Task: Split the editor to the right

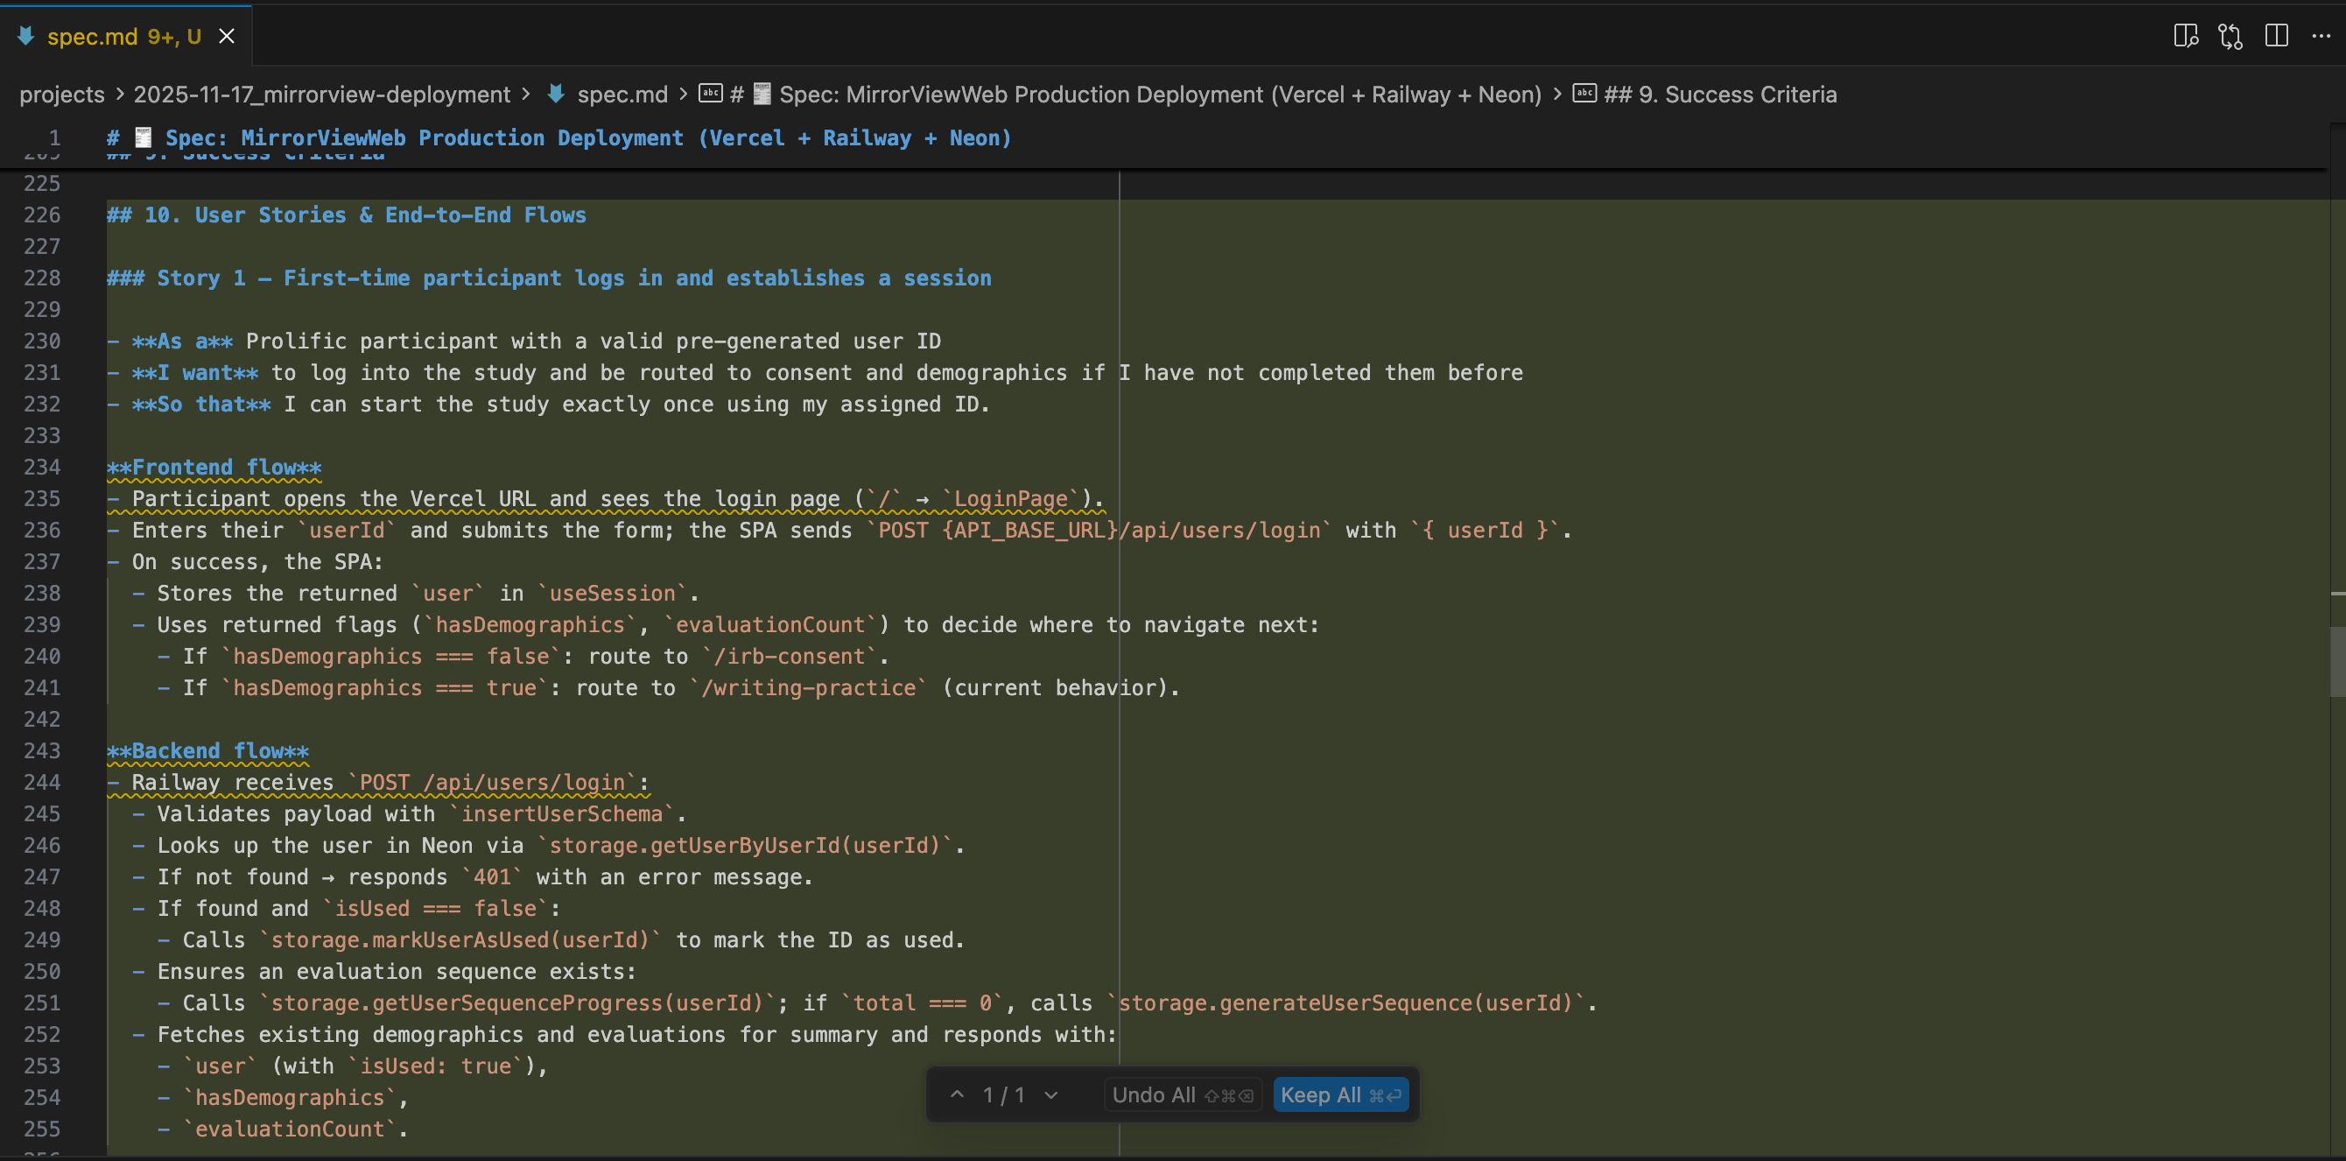Action: (x=2276, y=37)
